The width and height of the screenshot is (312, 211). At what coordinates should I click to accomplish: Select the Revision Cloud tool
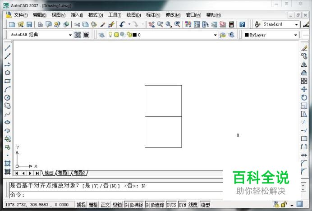(x=8, y=105)
